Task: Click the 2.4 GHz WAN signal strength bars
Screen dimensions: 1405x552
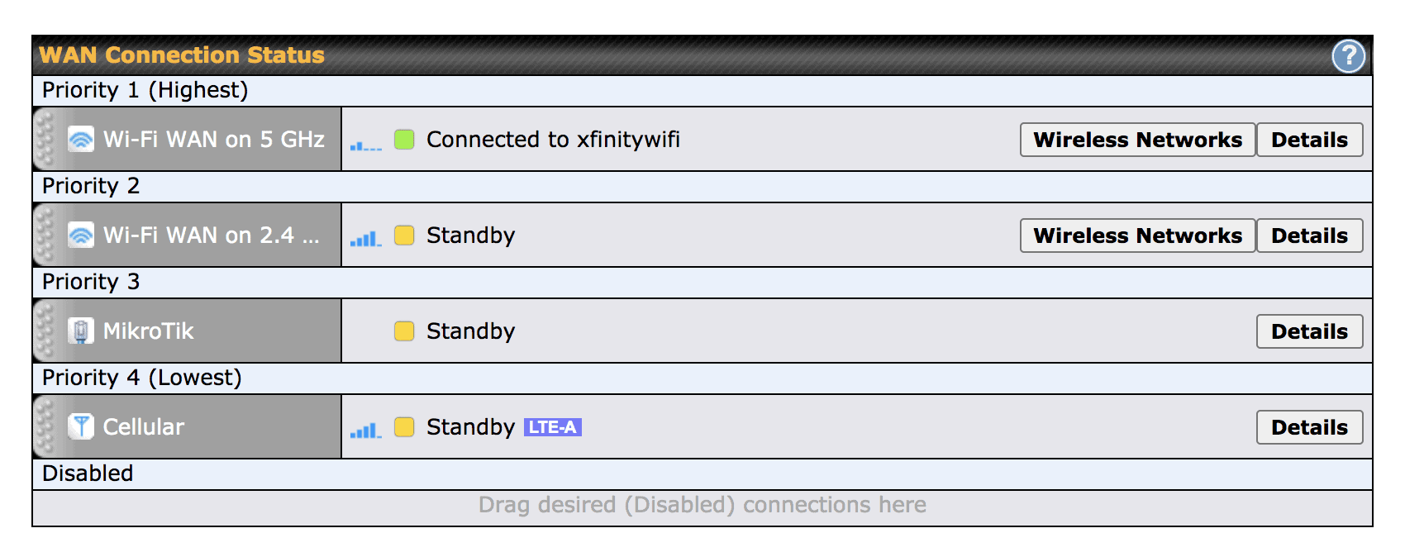Action: (365, 239)
